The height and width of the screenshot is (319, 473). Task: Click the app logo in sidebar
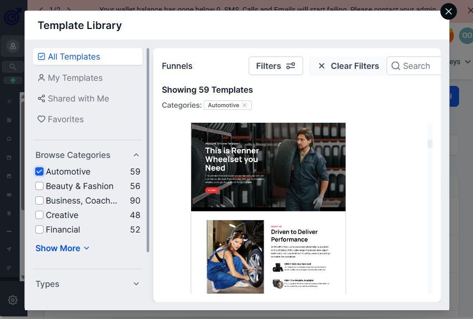coord(12,17)
